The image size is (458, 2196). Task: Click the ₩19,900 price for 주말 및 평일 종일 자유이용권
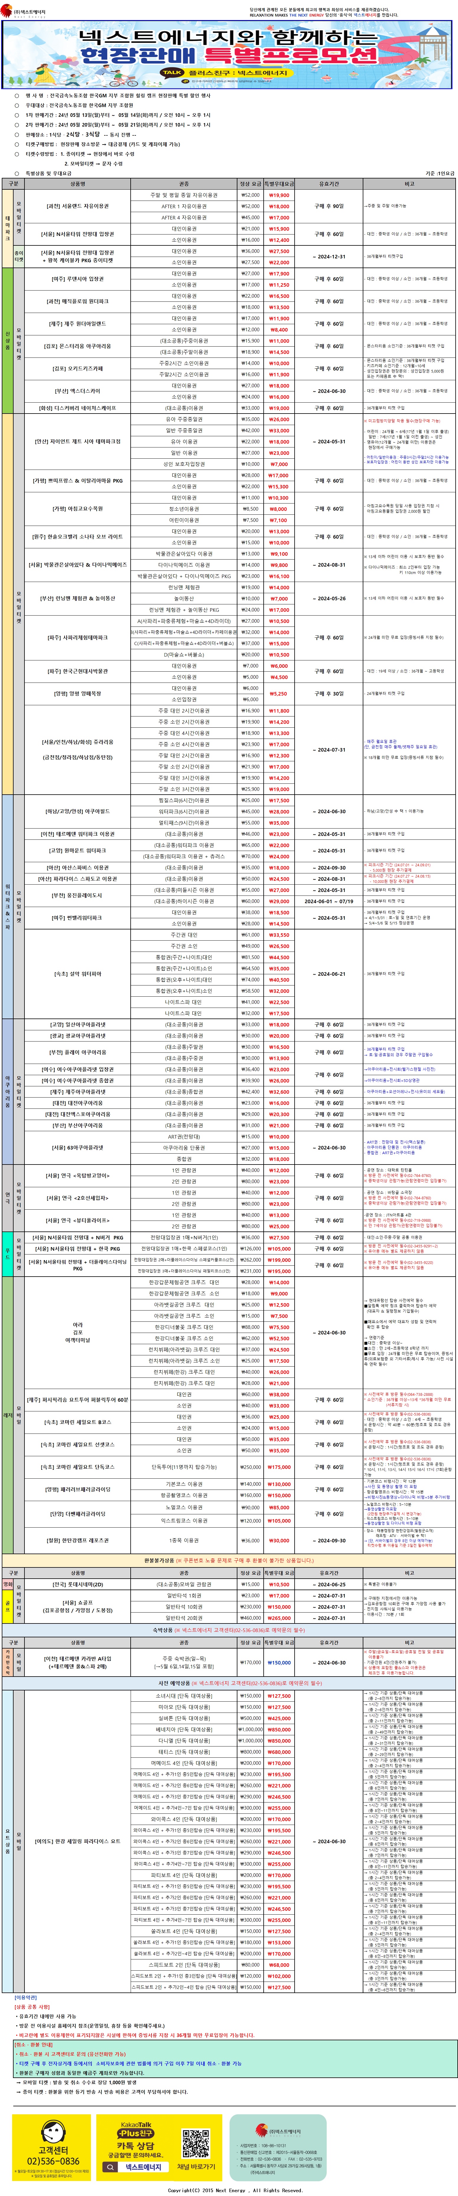pyautogui.click(x=279, y=195)
